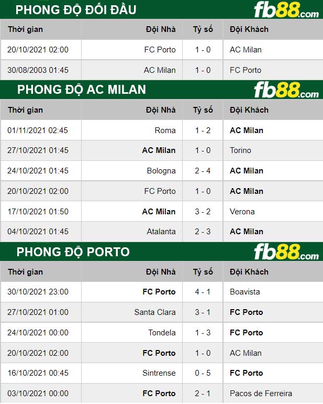This screenshot has width=323, height=404.
Task: Click the fb88.com logo in AC Milan header
Action: point(286,90)
